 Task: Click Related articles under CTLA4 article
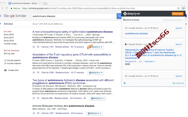tap(62, 73)
